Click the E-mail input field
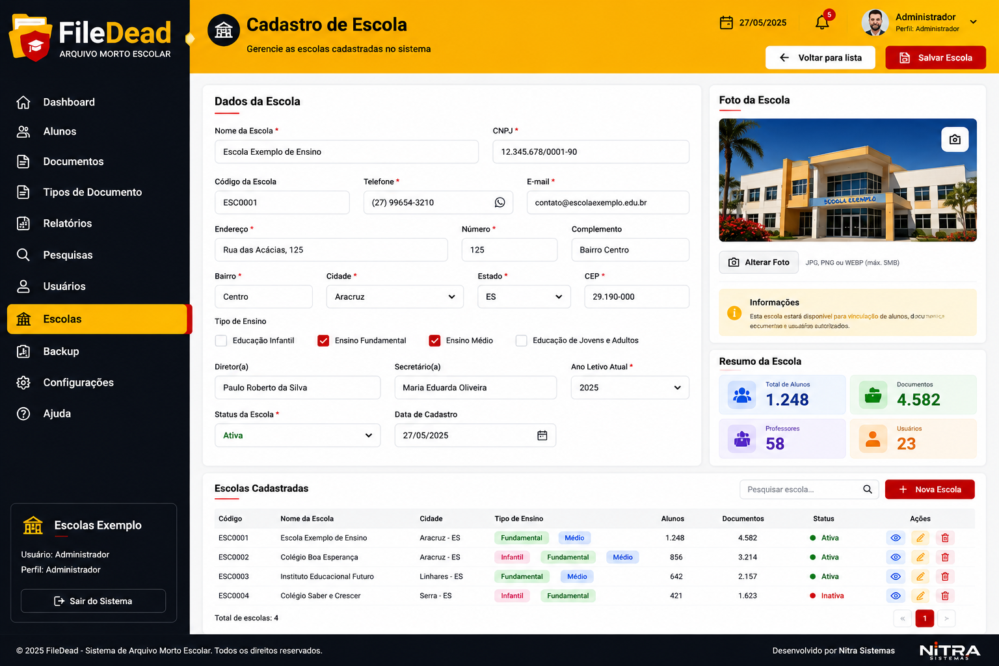 click(607, 202)
